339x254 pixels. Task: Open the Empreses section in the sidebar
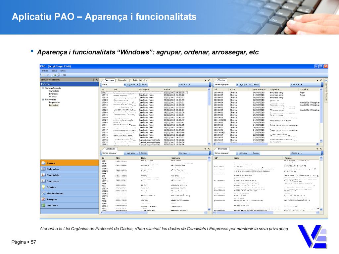coord(70,181)
